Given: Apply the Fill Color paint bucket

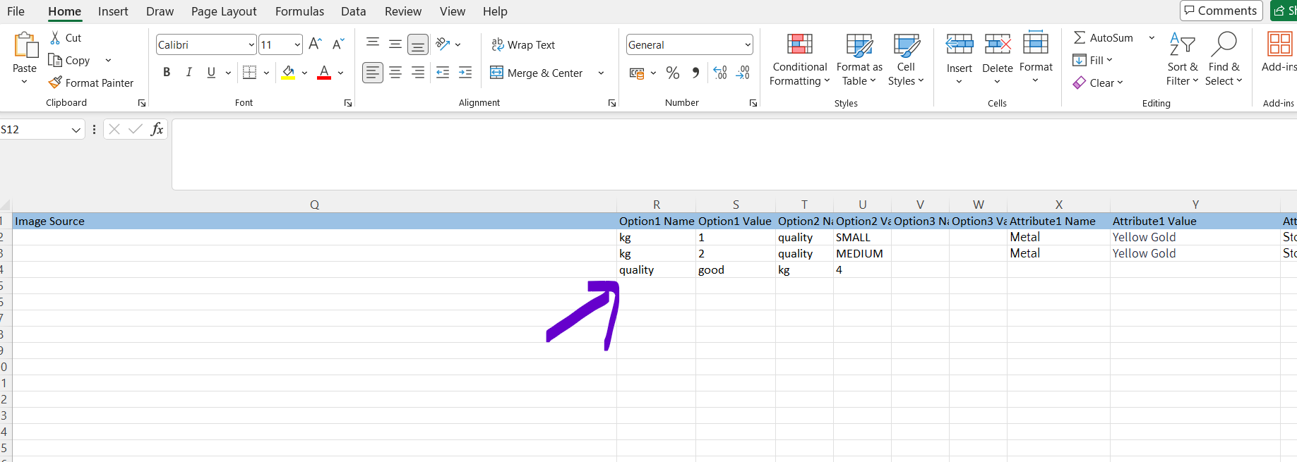Looking at the screenshot, I should coord(288,72).
